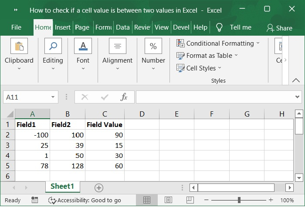Click the zoom slider handle
The image size is (305, 207).
239,200
